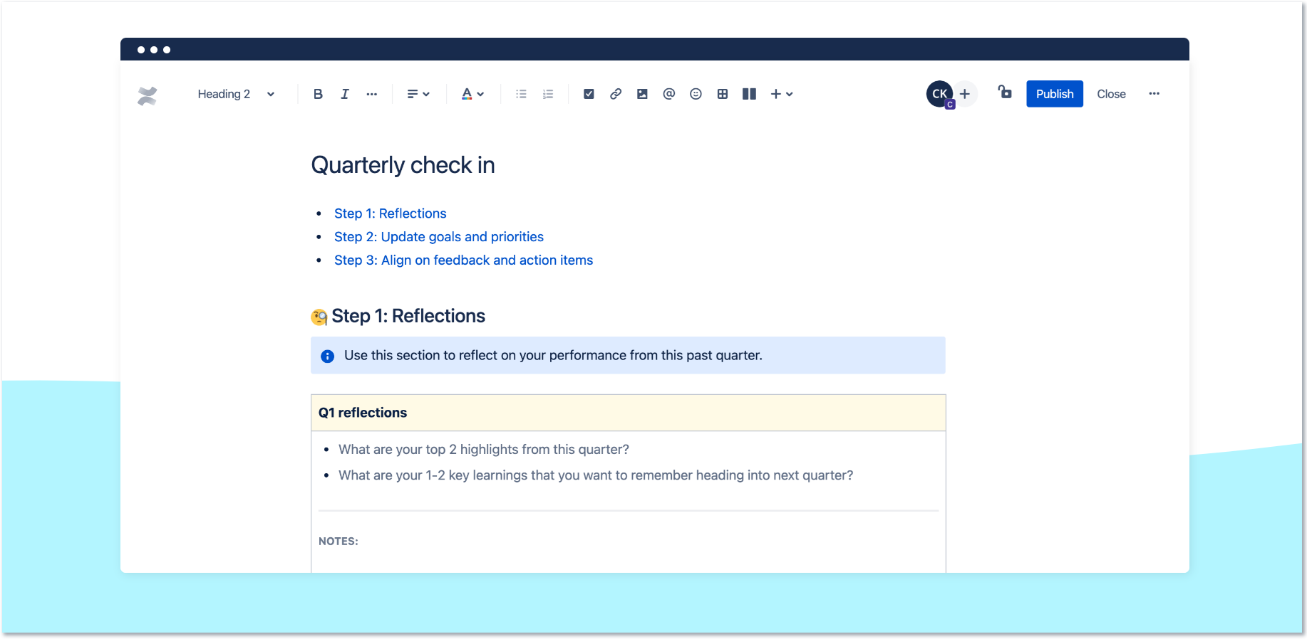Jump to Step 1: Reflections link

(x=391, y=213)
